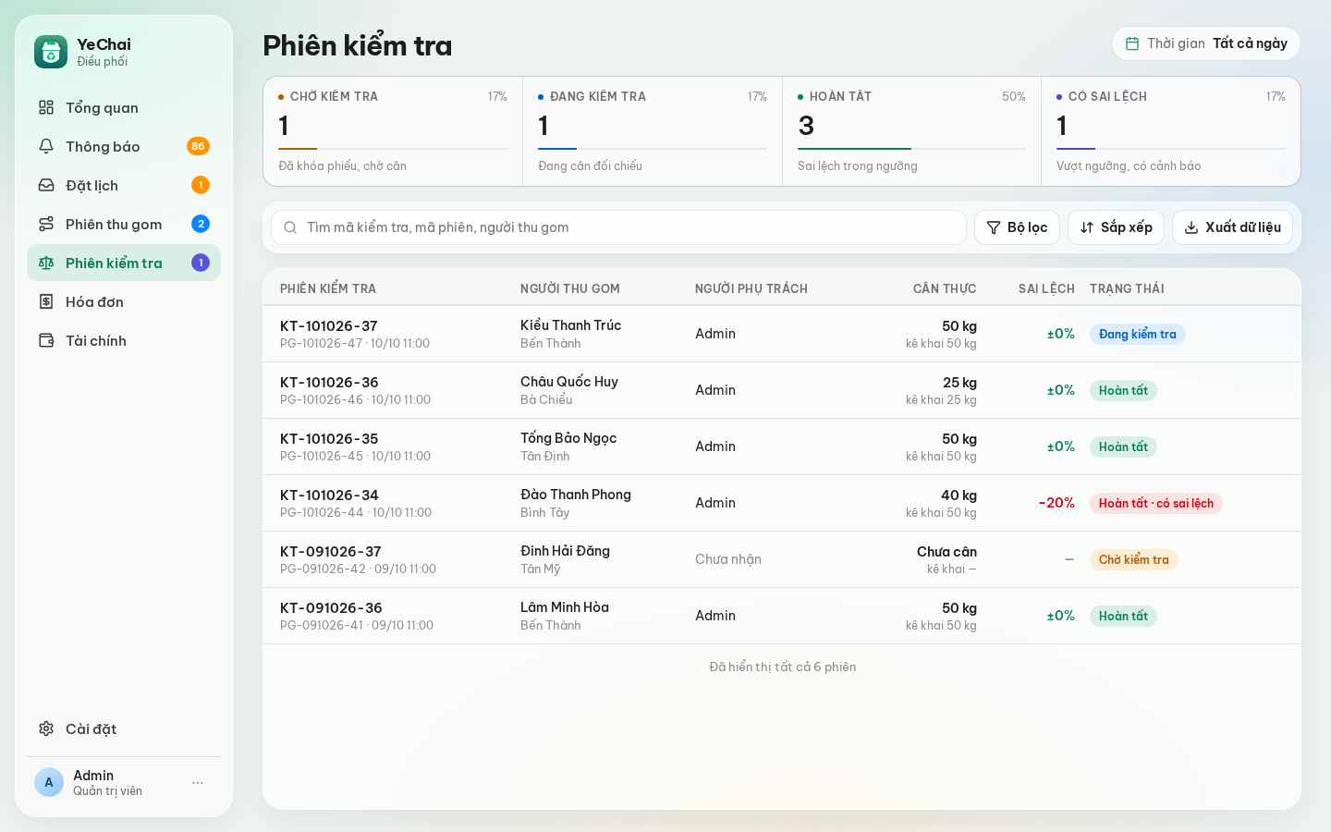The image size is (1331, 832).
Task: Click the Hoàn tất · có sai lệch status tag
Action: 1156,504
